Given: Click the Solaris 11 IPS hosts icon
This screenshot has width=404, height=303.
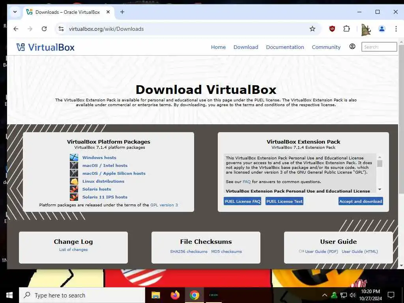Looking at the screenshot, I should coord(74,197).
